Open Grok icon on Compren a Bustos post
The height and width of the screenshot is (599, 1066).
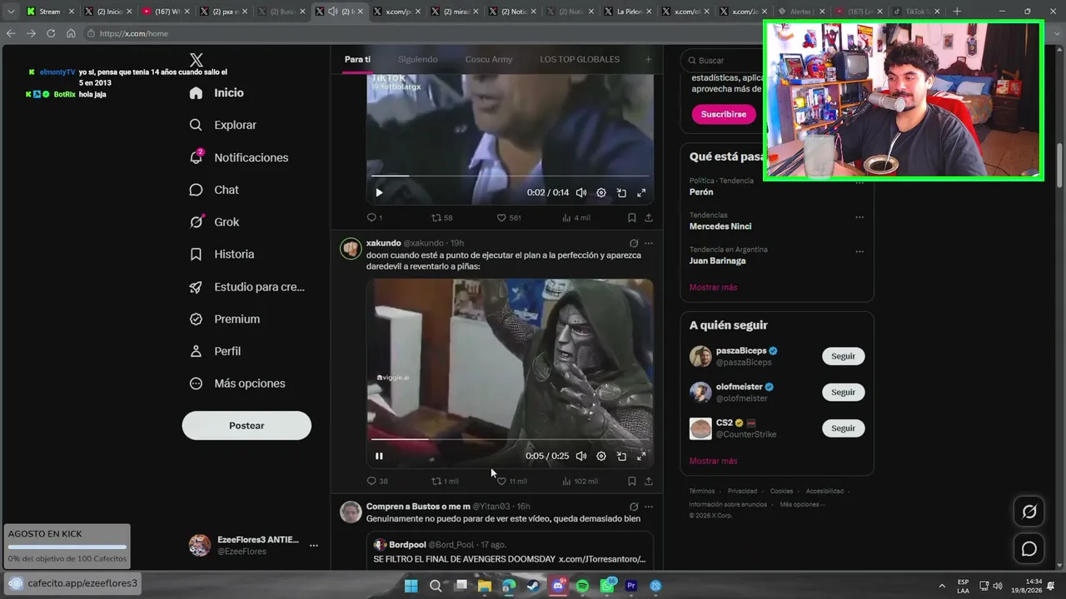pos(634,507)
